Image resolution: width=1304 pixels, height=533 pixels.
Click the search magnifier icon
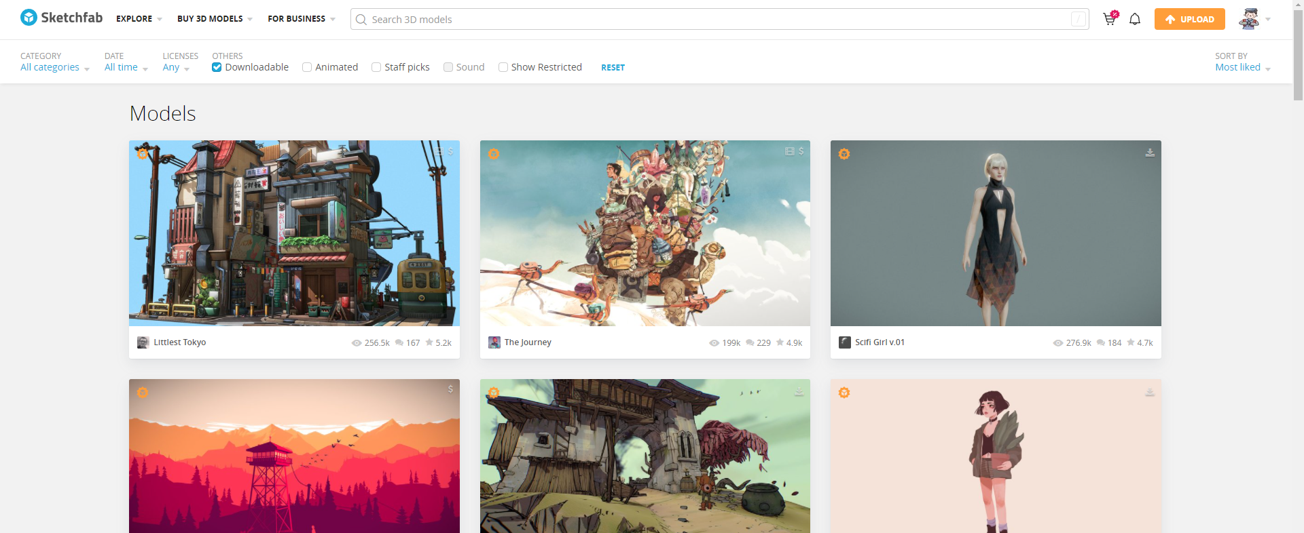(x=361, y=20)
